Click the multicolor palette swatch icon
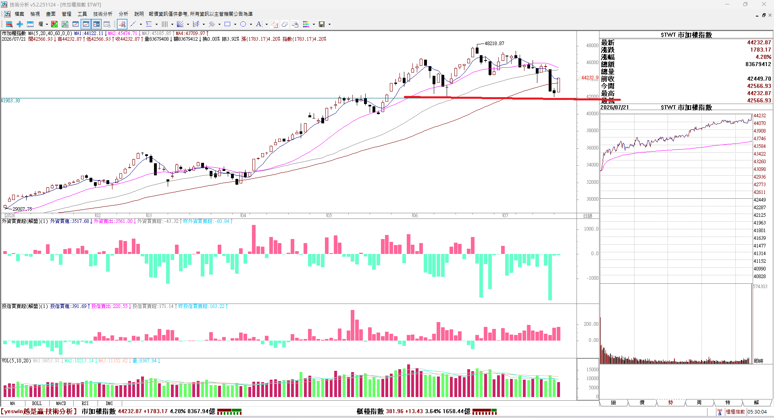This screenshot has width=774, height=418. pos(306,24)
